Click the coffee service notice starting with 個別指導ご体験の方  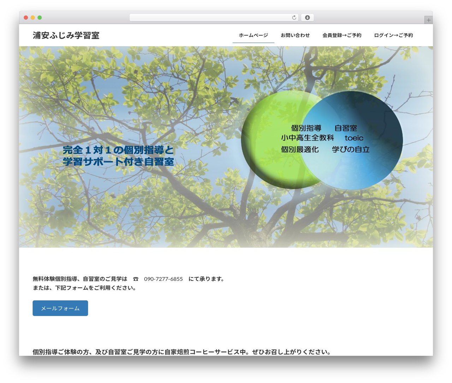pyautogui.click(x=182, y=352)
